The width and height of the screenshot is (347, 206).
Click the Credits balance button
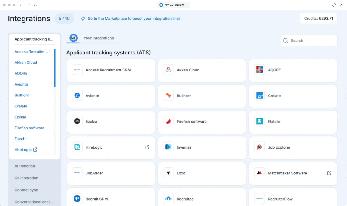318,19
